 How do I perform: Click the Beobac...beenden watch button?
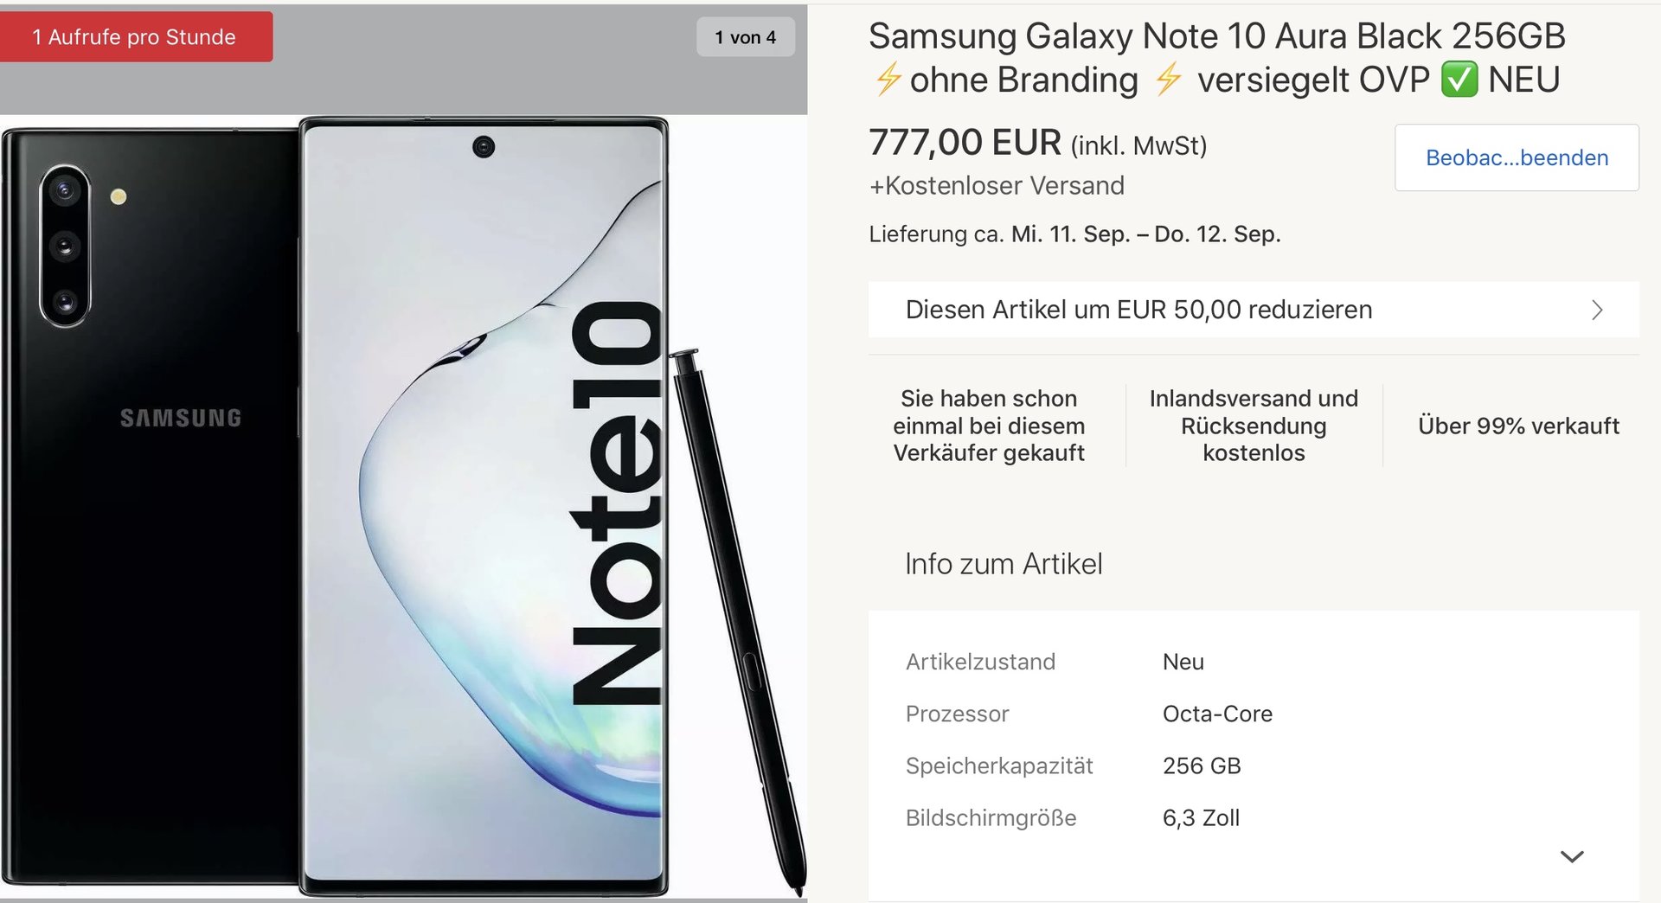[x=1517, y=157]
